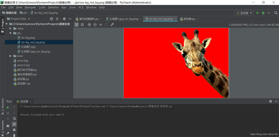Click the Debug bug icon in top toolbar
The width and height of the screenshot is (279, 137).
(x=263, y=13)
